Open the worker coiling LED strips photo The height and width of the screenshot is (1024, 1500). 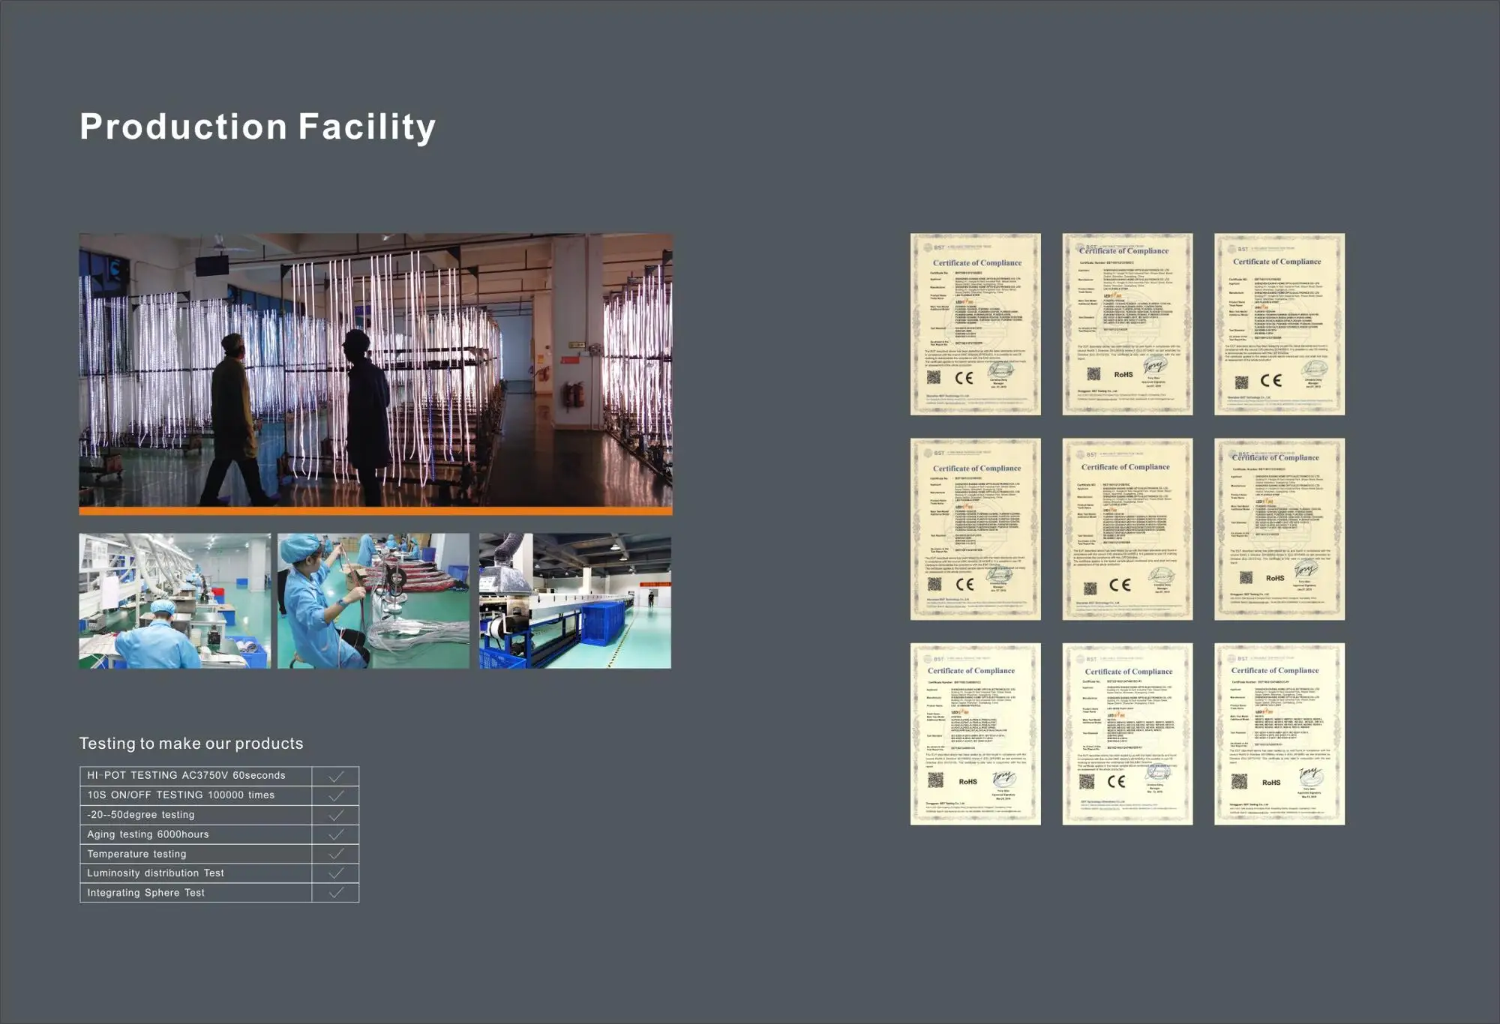pyautogui.click(x=373, y=600)
